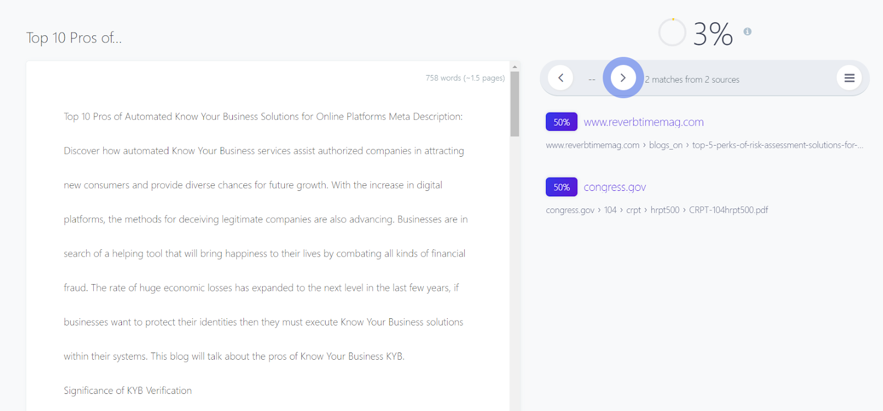Click the 3% similarity score
The image size is (883, 411).
(x=712, y=34)
